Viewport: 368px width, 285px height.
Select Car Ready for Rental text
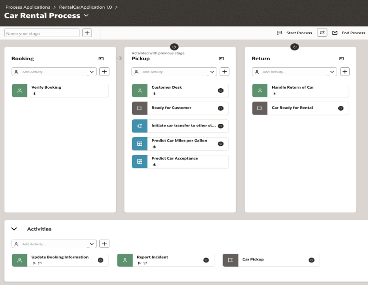[x=292, y=108]
